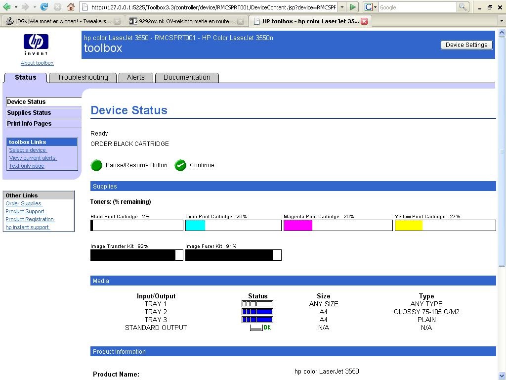Close the Tweakers tab with its X
This screenshot has height=380, width=506.
coord(117,21)
